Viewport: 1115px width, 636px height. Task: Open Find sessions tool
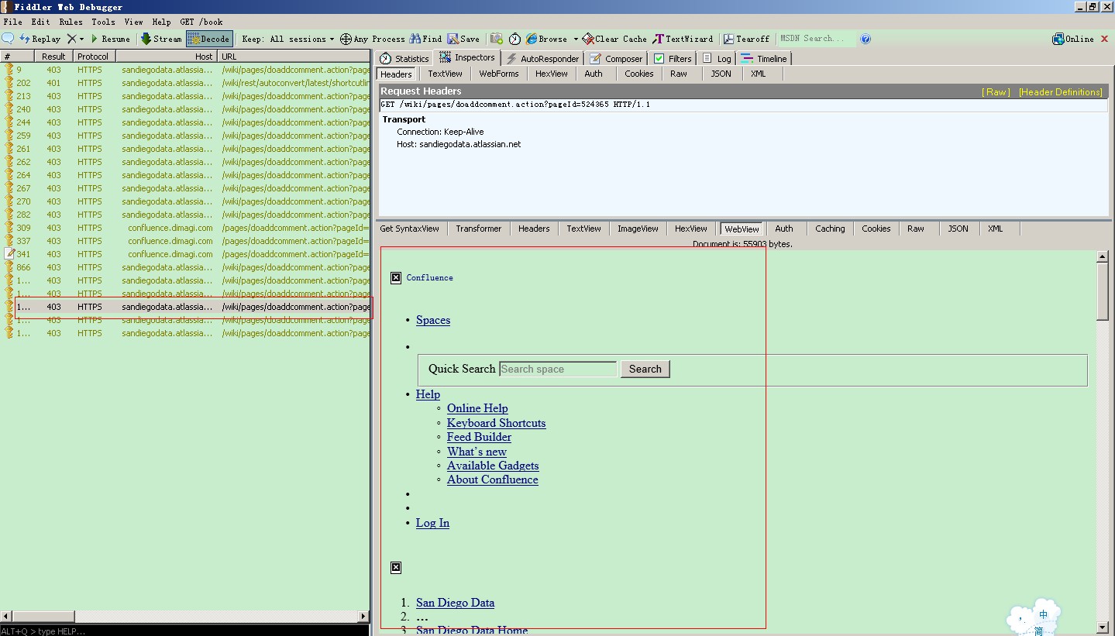tap(426, 39)
